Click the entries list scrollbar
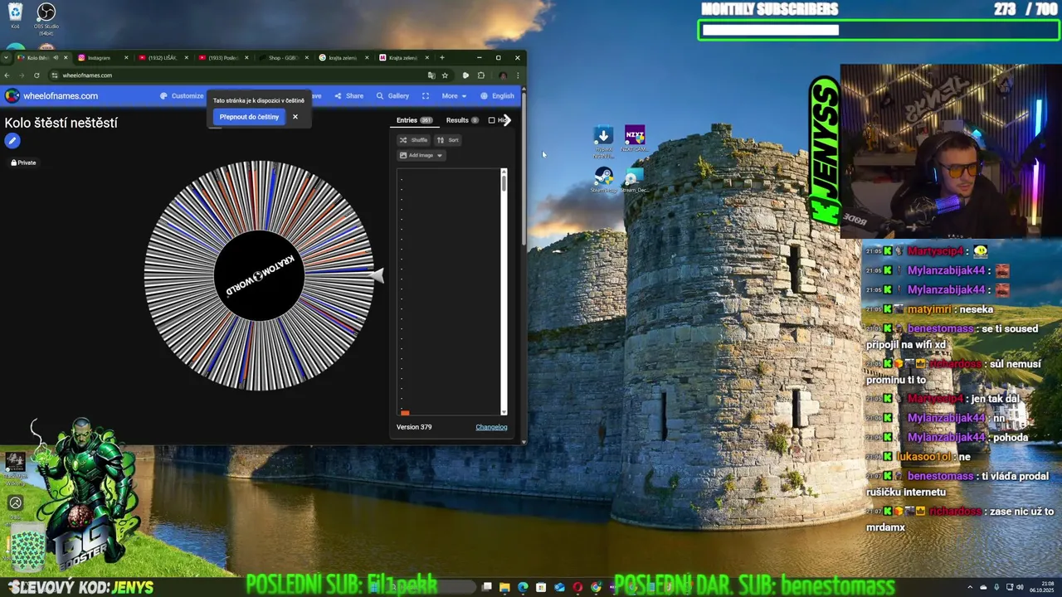This screenshot has width=1062, height=597. coord(503,184)
